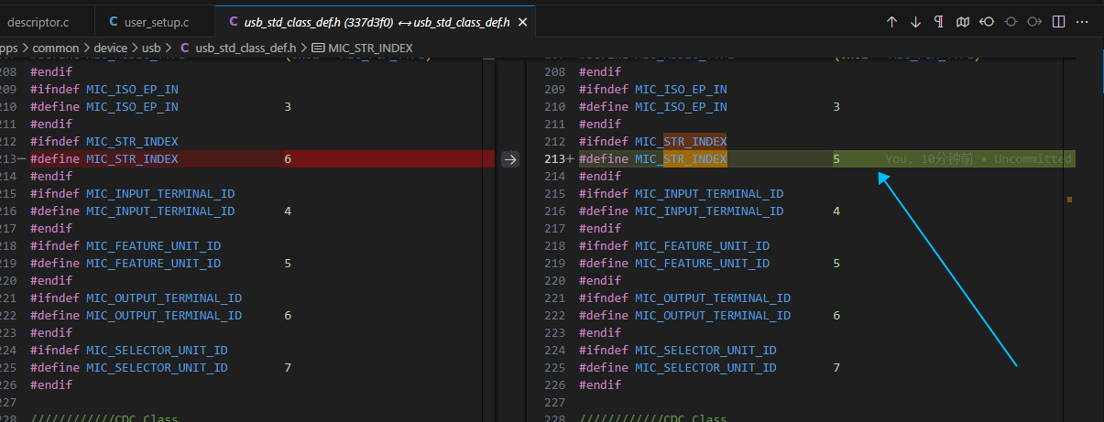Click right-side line number 212

point(554,142)
